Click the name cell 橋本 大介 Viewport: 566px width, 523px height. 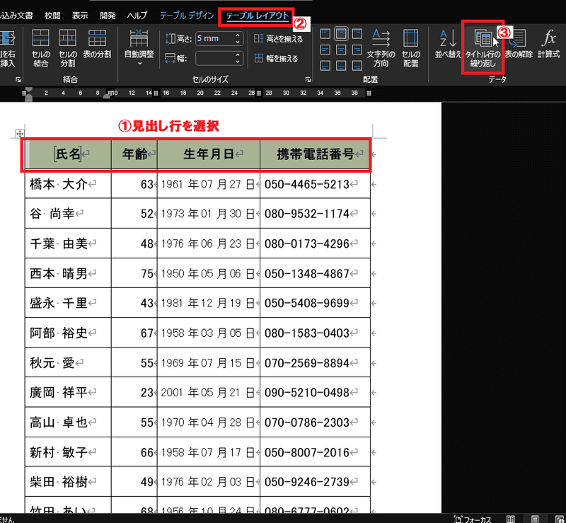[68, 185]
